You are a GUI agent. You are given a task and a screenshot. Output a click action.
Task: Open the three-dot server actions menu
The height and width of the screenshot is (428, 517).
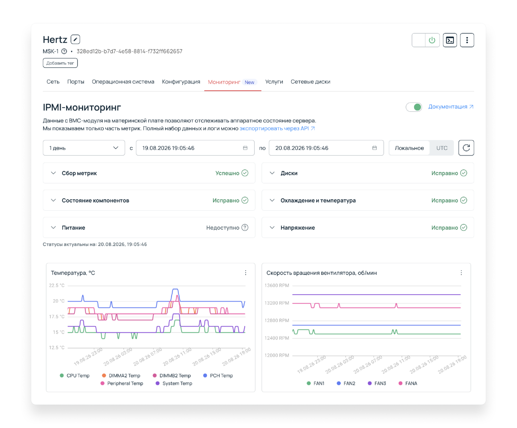point(467,40)
